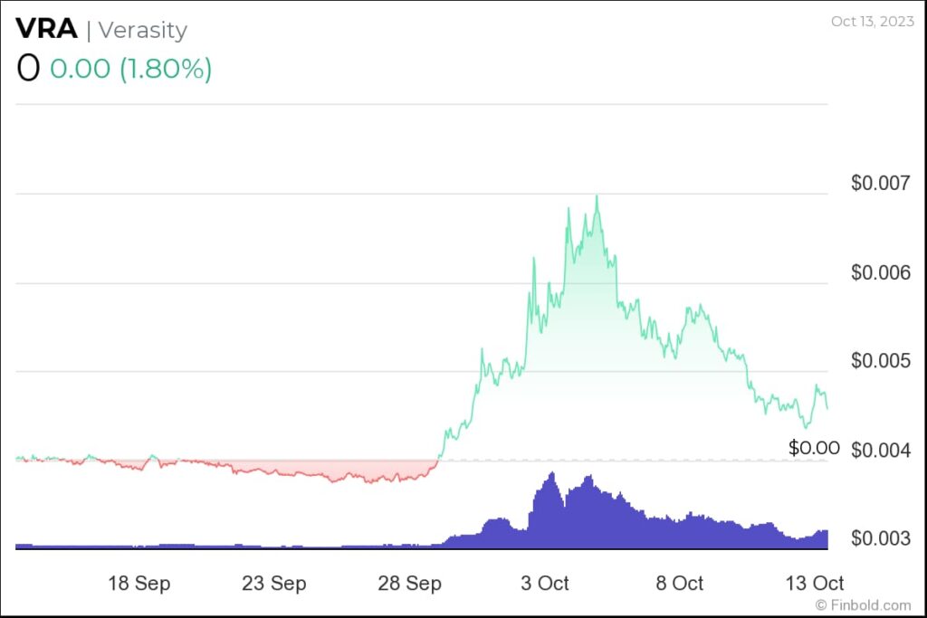
Task: Click the $0.006 price axis label
Action: click(880, 272)
